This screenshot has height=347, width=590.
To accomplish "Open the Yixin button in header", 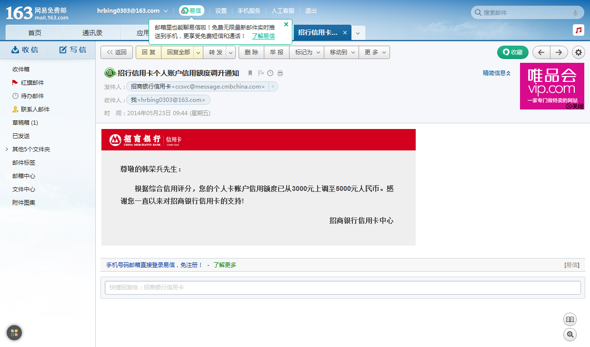I will pos(191,10).
